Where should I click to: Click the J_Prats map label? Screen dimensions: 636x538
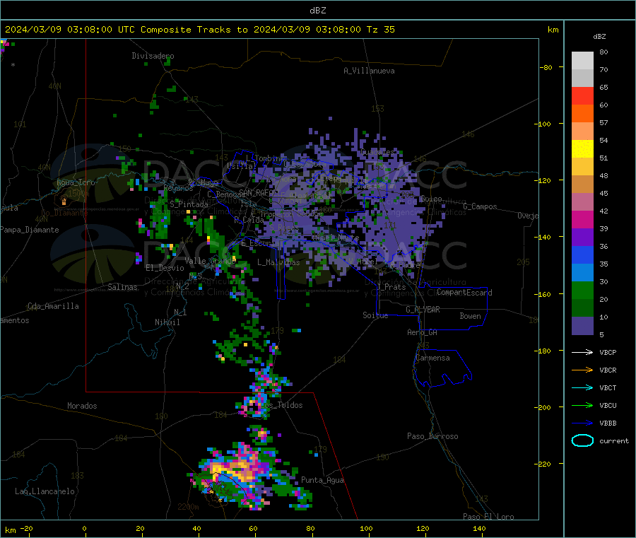click(x=391, y=287)
